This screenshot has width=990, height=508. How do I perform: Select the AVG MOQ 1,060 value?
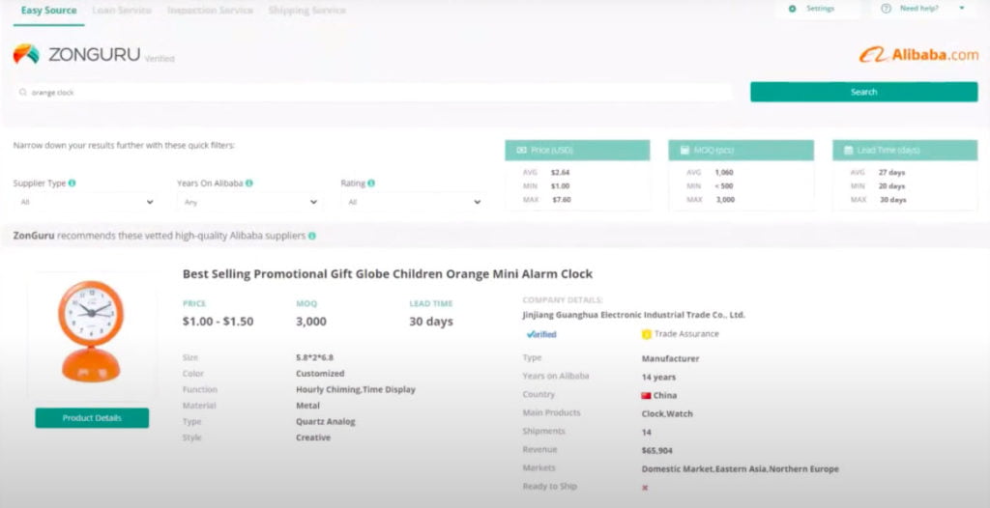point(724,172)
